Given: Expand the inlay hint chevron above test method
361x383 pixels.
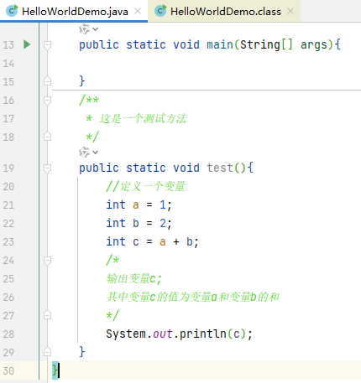Looking at the screenshot, I should click(x=96, y=153).
